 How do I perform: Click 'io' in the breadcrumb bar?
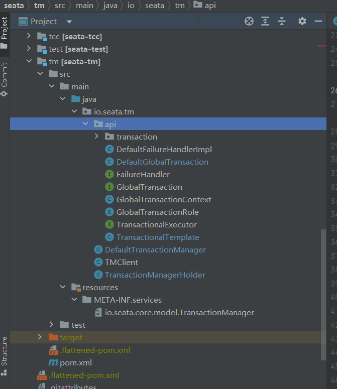[x=131, y=6]
